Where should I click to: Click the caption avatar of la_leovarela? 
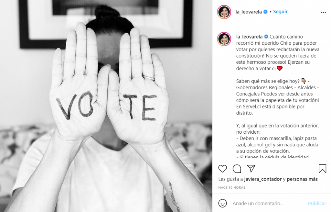[224, 39]
